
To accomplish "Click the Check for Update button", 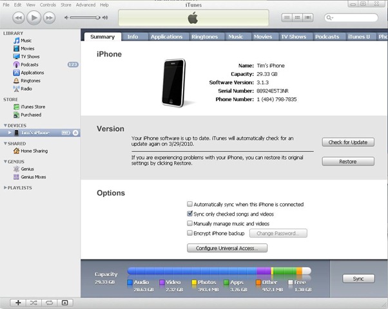I will (x=348, y=142).
